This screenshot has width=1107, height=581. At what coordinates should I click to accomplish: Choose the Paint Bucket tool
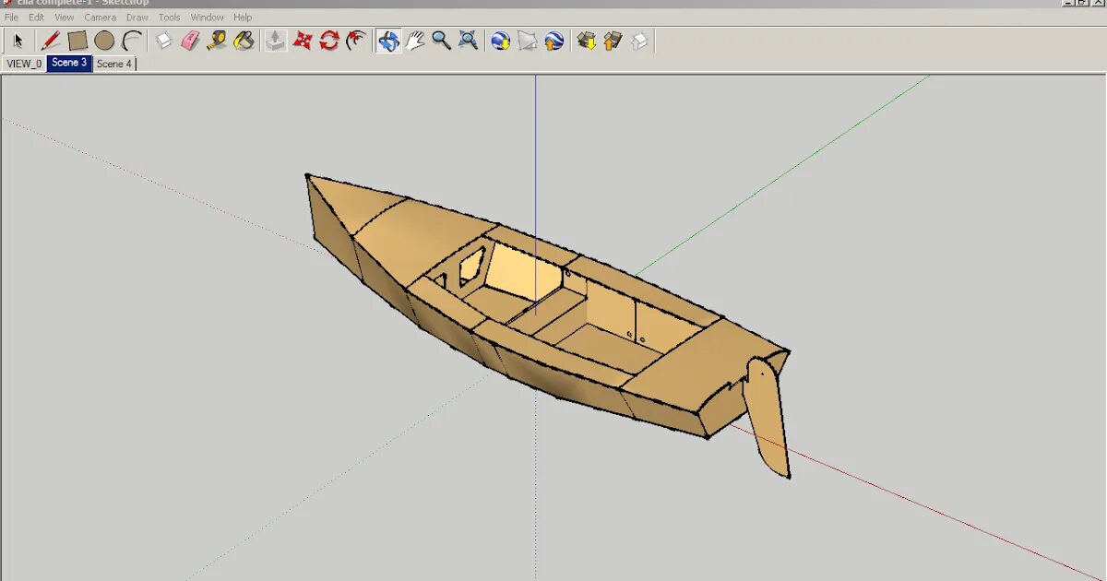(244, 41)
